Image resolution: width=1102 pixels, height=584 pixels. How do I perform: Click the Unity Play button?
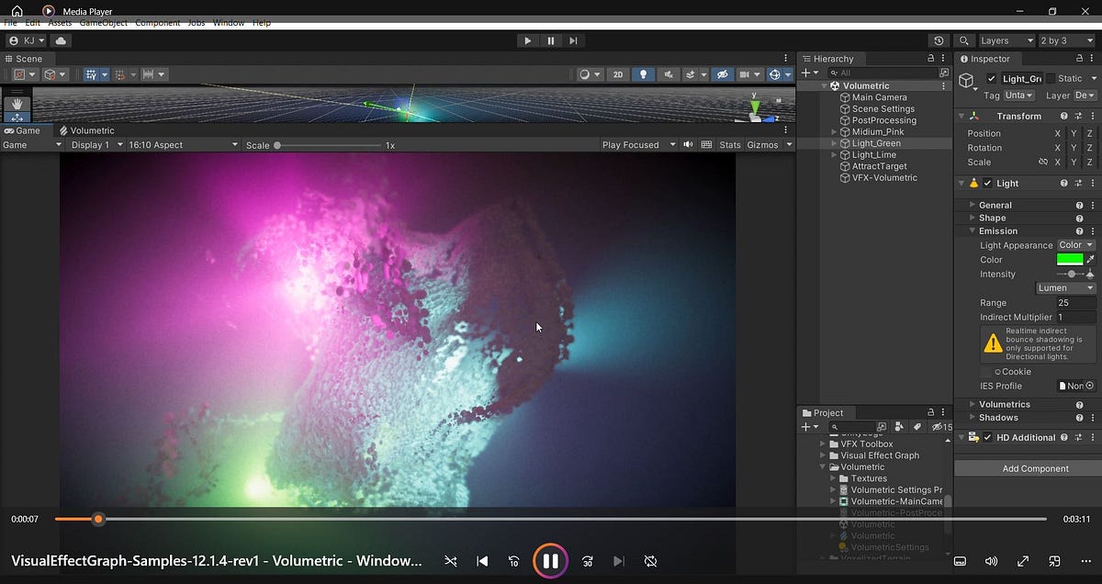pyautogui.click(x=527, y=40)
